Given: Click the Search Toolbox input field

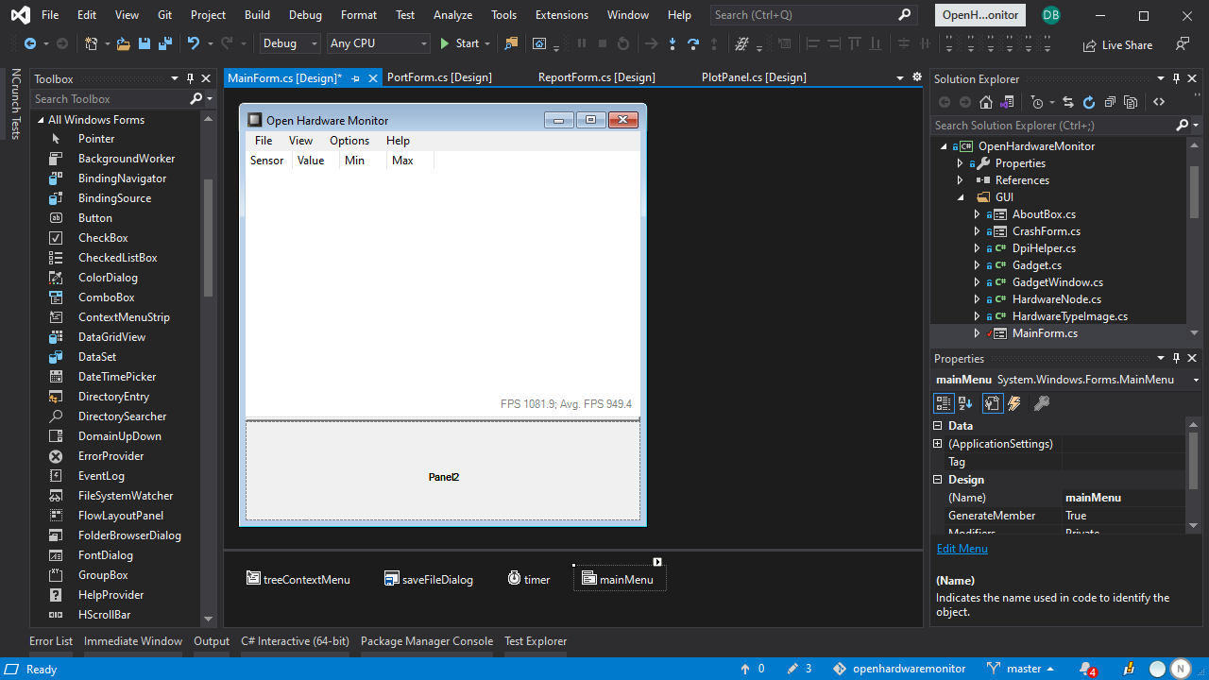Looking at the screenshot, I should [110, 99].
